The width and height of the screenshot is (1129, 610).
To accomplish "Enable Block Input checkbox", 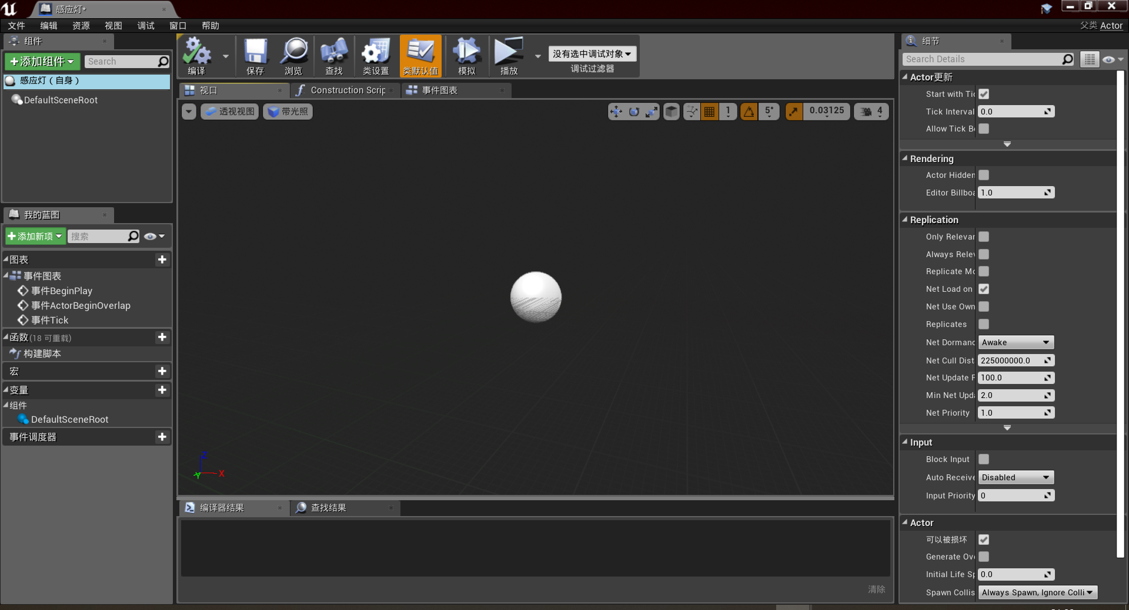I will tap(984, 459).
